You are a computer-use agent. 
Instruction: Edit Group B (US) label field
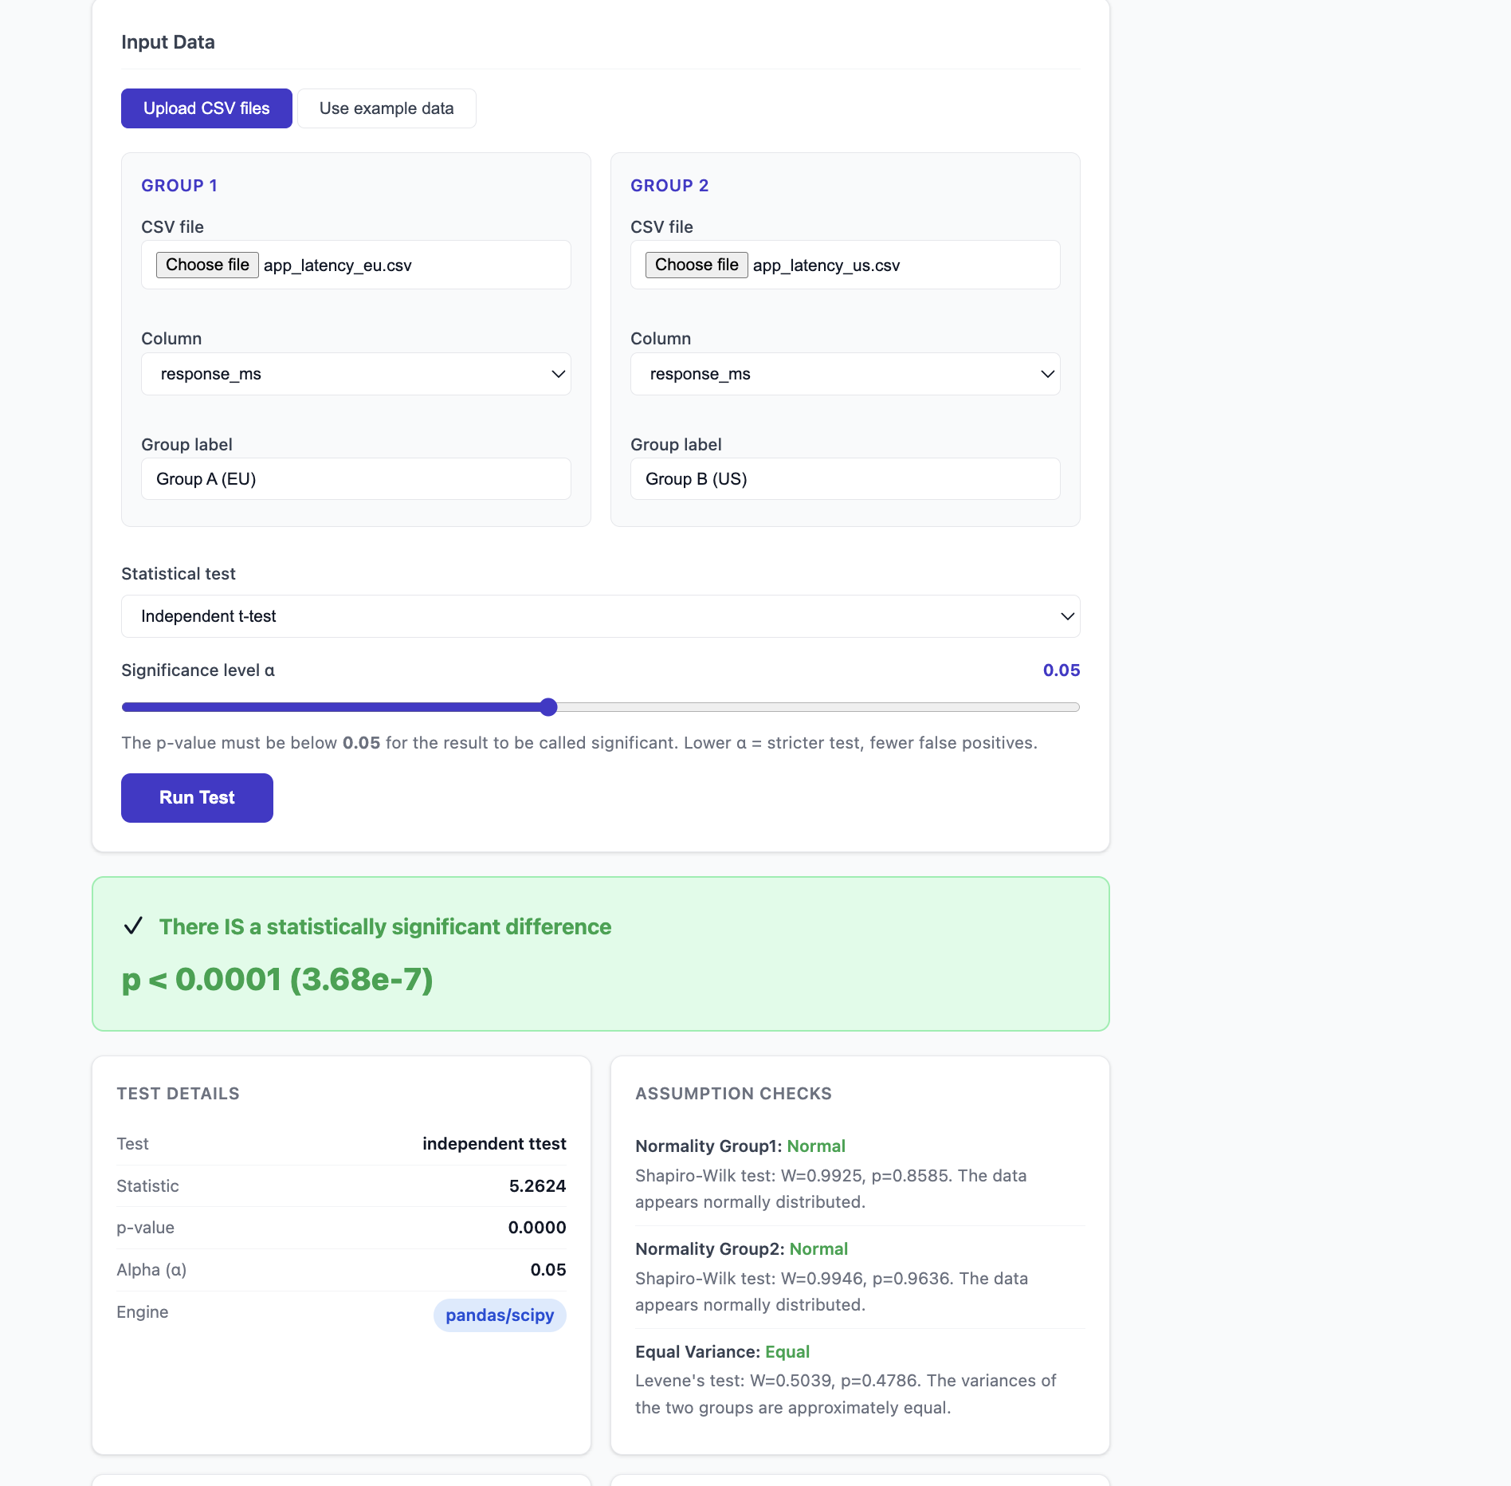point(846,479)
